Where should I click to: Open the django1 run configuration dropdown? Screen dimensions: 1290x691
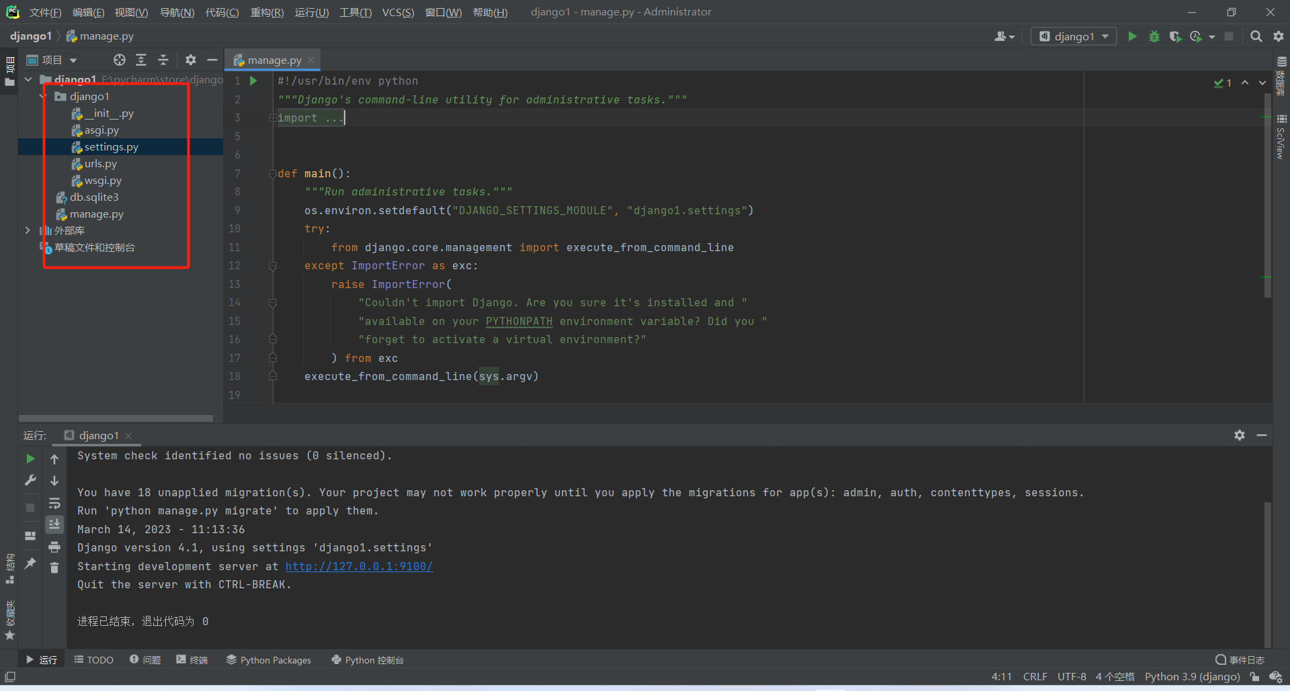click(x=1074, y=36)
